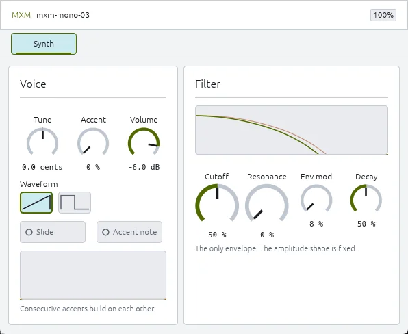408x334 pixels.
Task: Click the Decay knob
Action: click(x=366, y=199)
